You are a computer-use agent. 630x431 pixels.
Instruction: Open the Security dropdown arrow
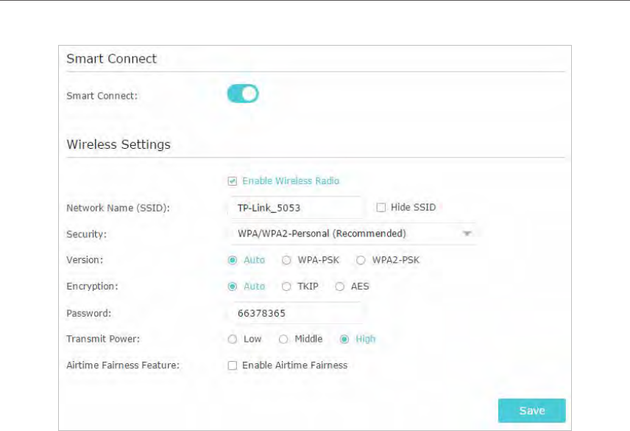pos(467,234)
